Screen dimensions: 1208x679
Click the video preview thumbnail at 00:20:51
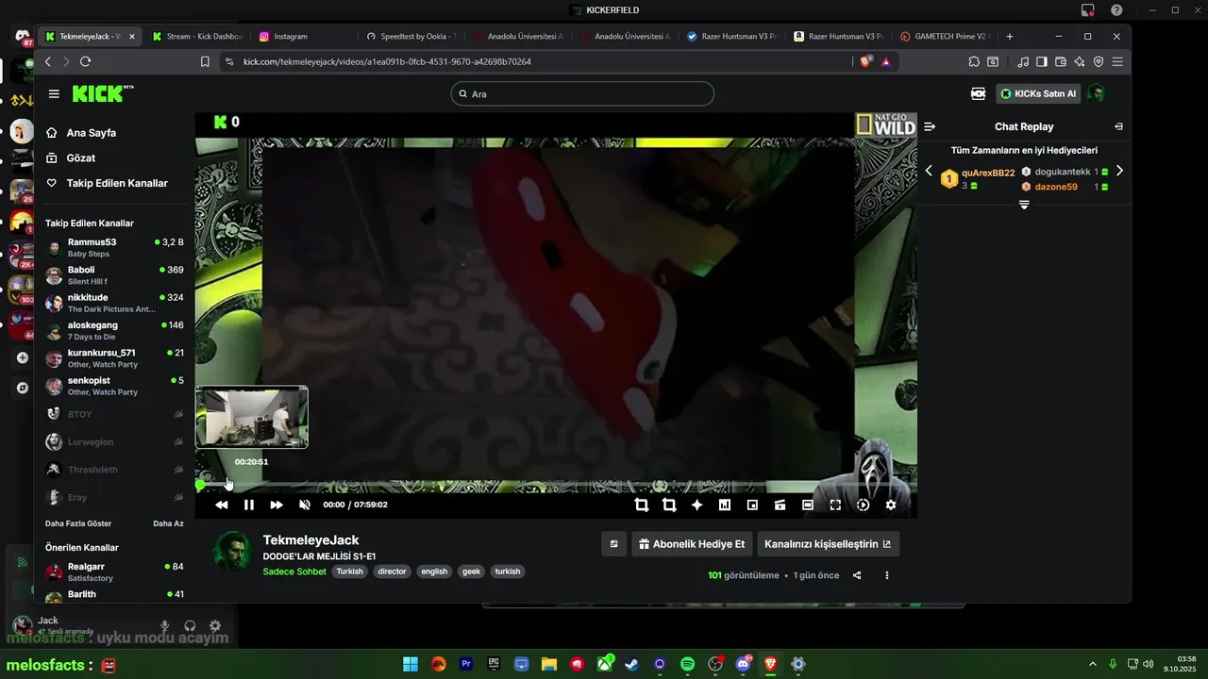(x=252, y=417)
